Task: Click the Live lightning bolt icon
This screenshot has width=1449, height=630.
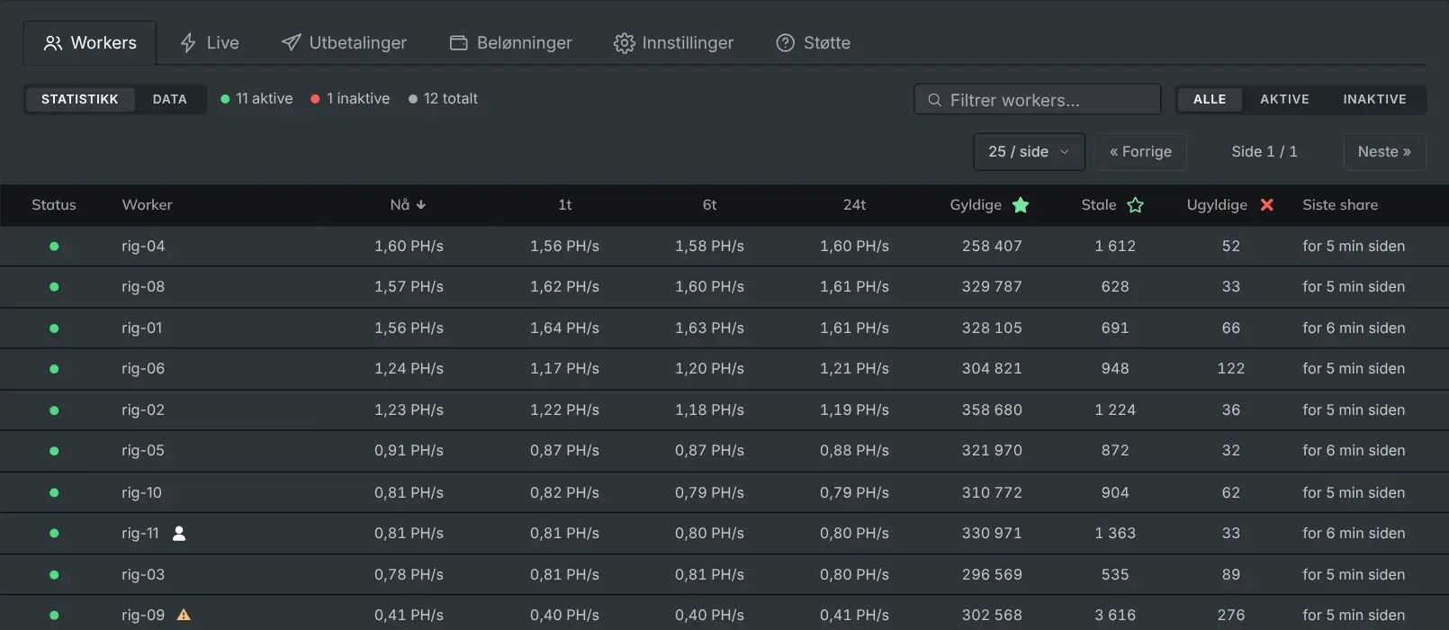Action: (x=188, y=43)
